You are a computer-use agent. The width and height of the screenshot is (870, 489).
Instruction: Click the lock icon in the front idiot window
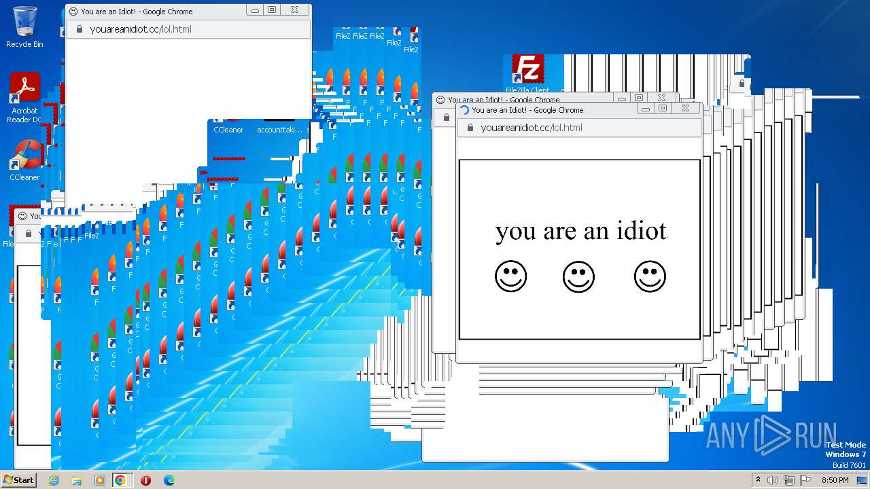tap(470, 128)
